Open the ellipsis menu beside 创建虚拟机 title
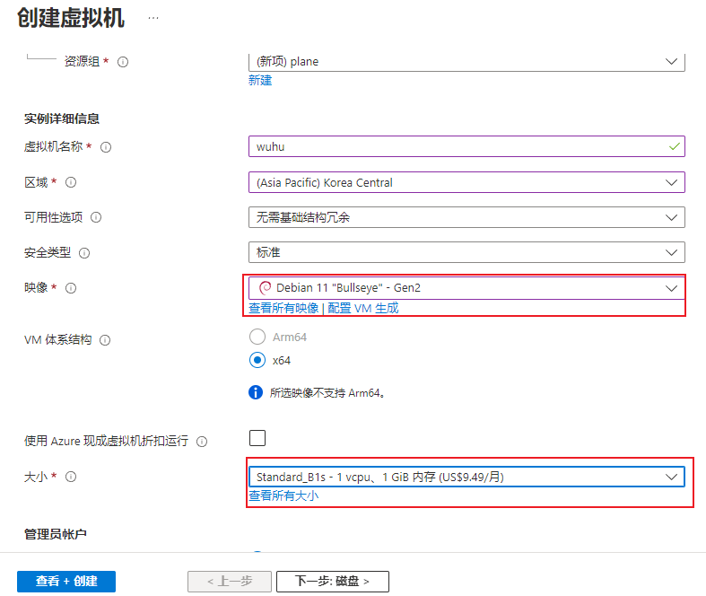The width and height of the screenshot is (706, 596). pos(153,18)
